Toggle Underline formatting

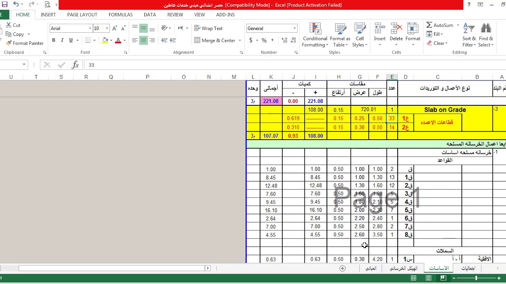71,40
